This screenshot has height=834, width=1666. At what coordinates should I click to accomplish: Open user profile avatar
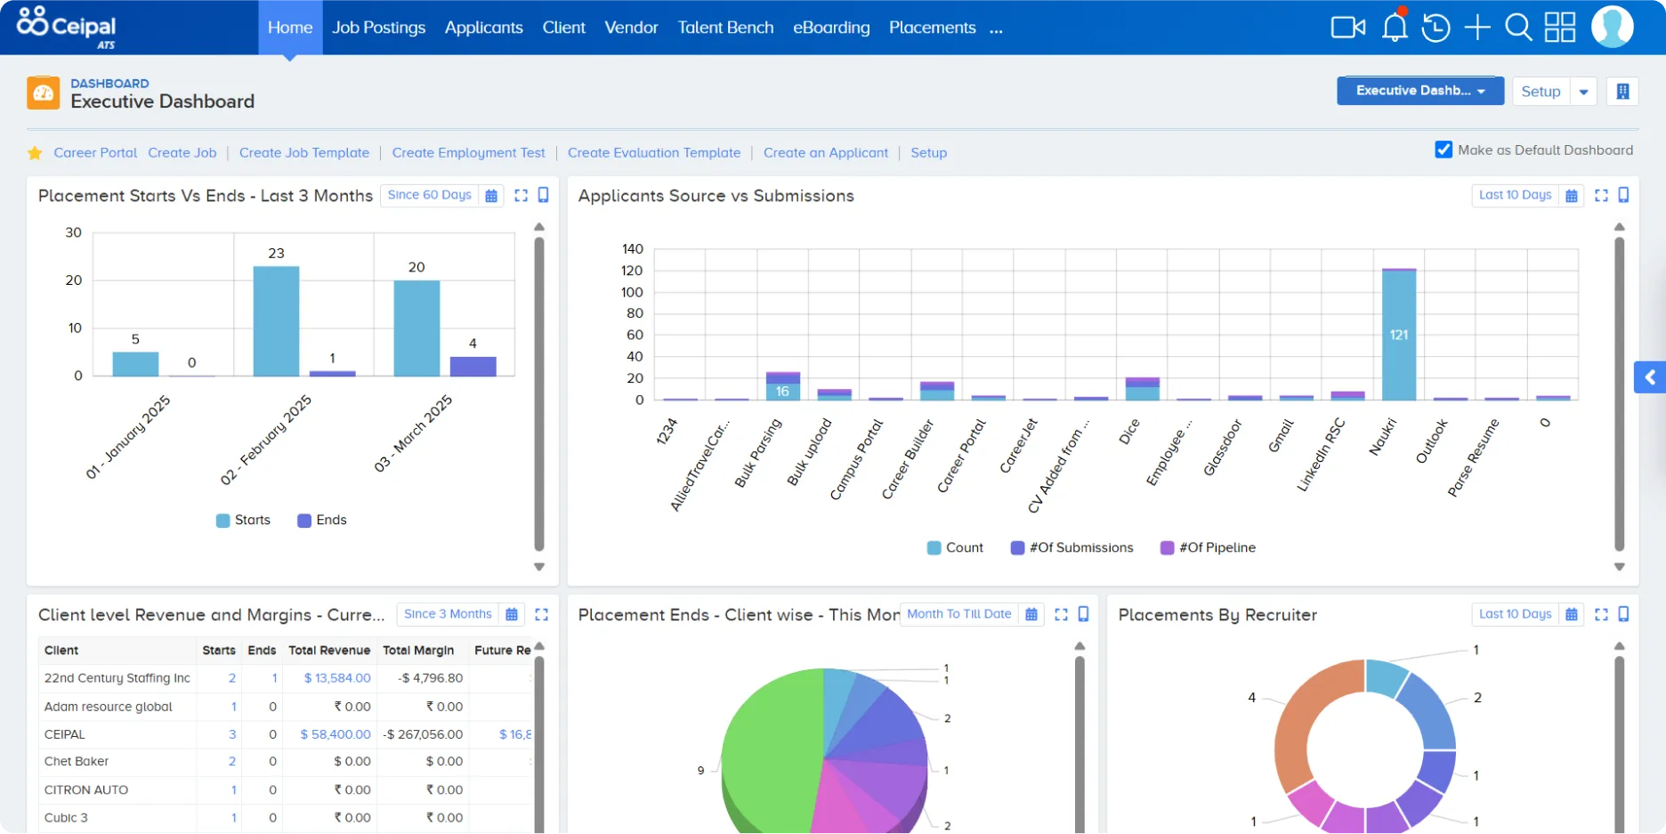tap(1612, 27)
